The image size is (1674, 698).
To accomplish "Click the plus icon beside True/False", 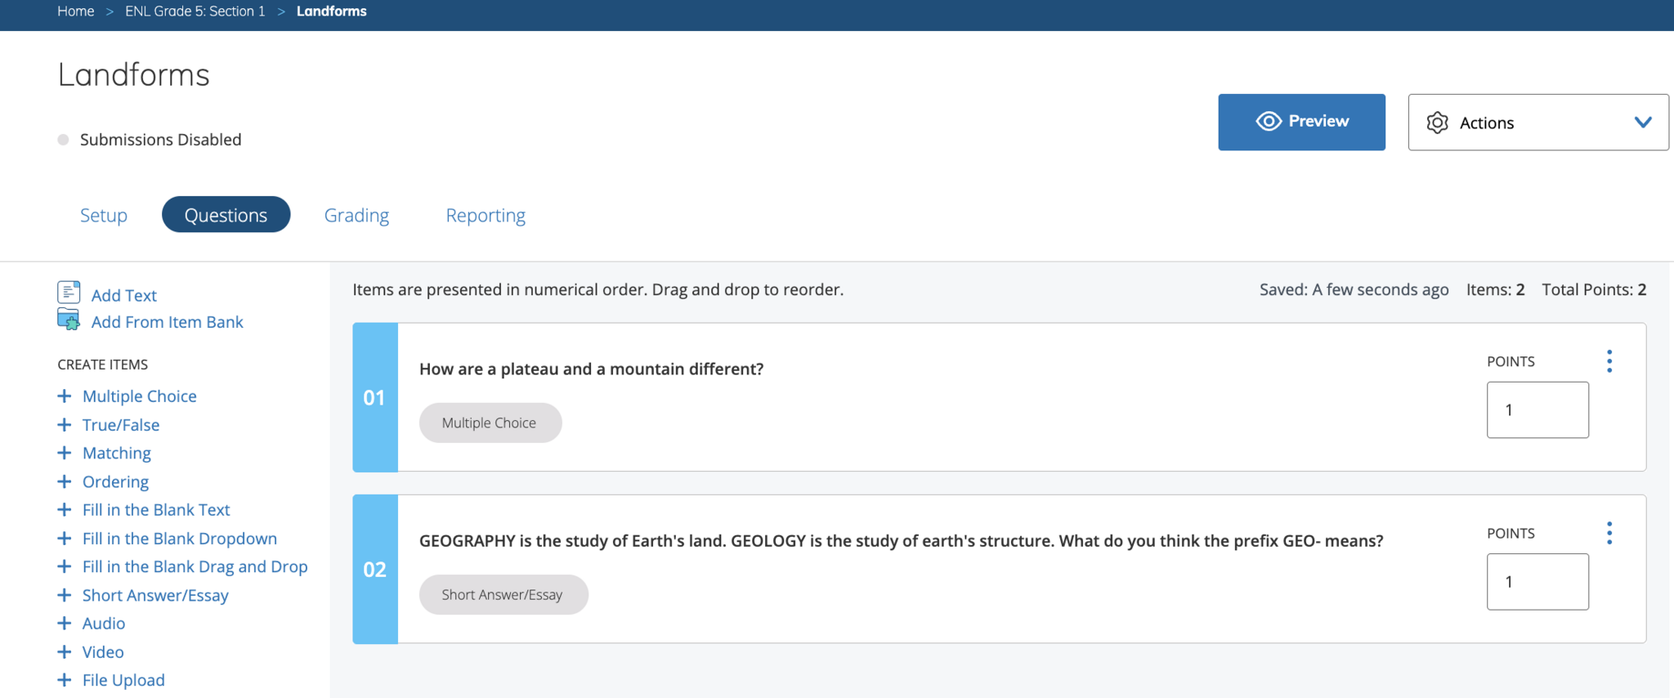I will click(x=65, y=425).
